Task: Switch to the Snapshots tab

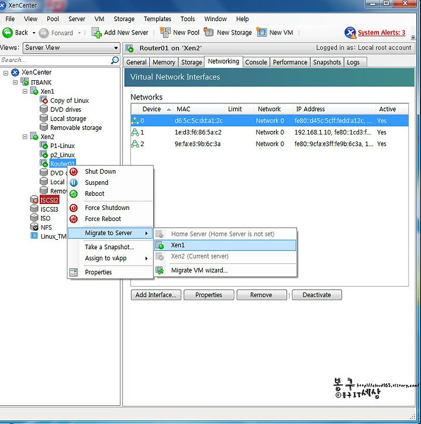Action: pyautogui.click(x=327, y=62)
